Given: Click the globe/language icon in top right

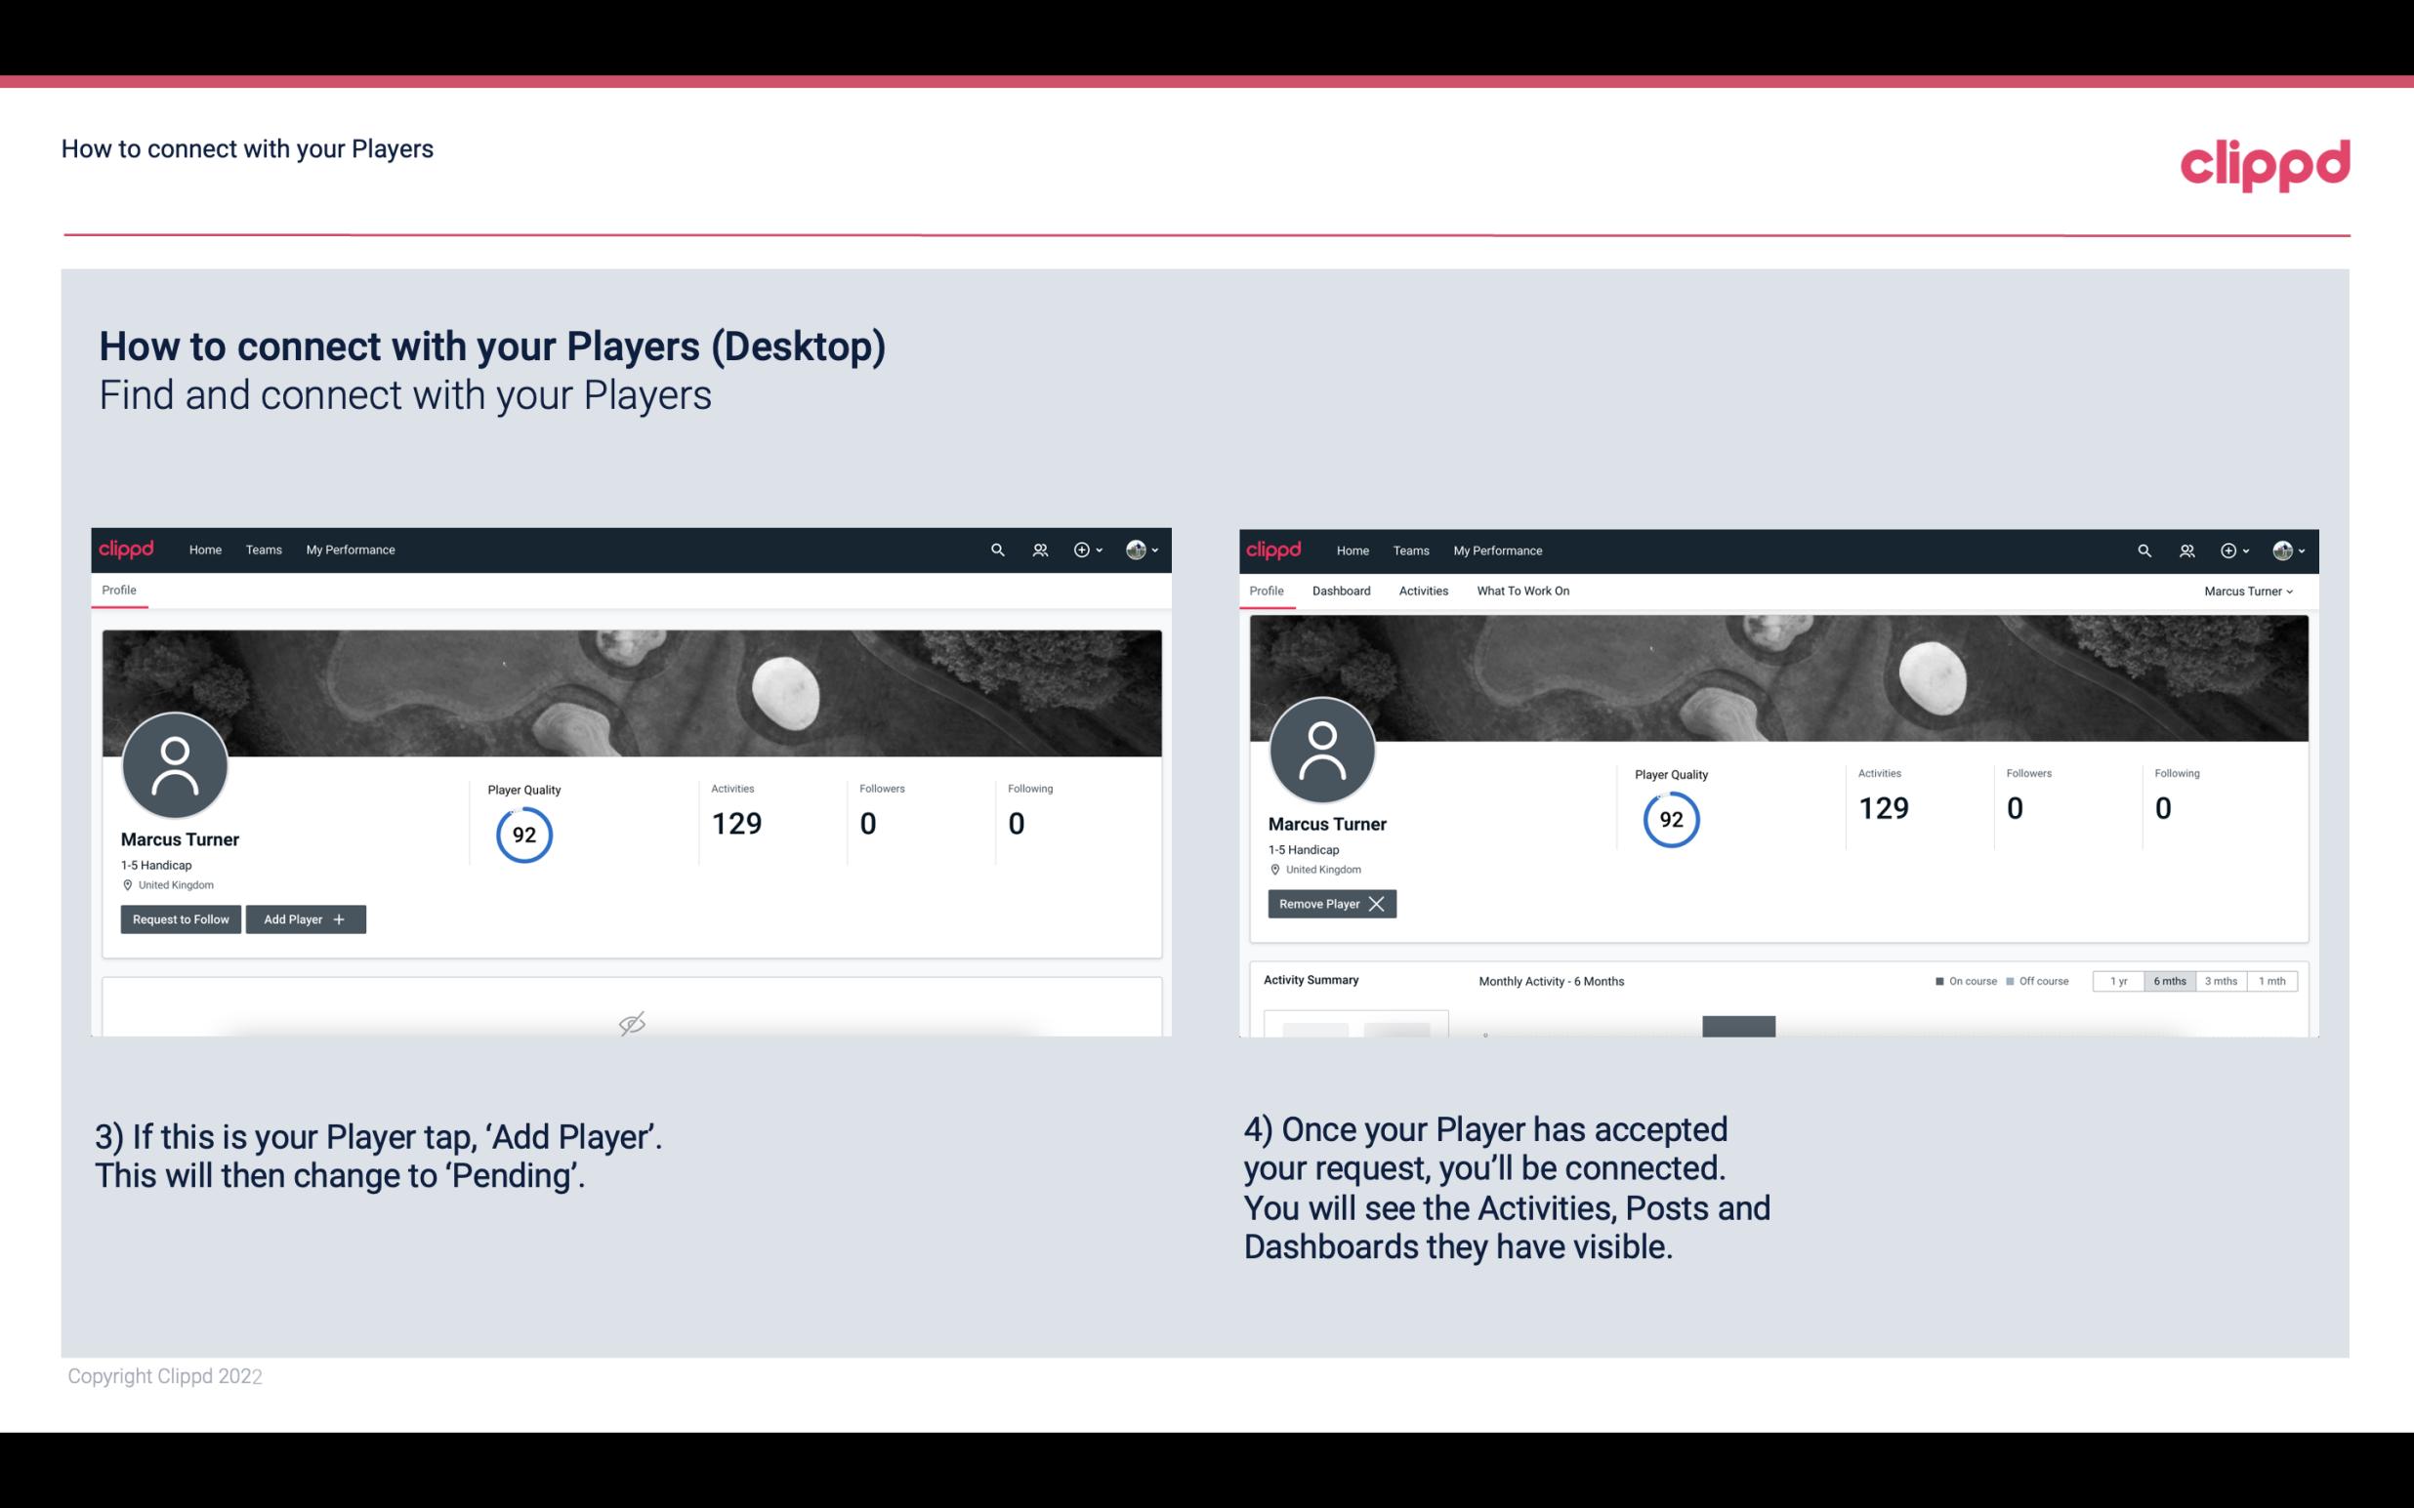Looking at the screenshot, I should pos(2282,550).
